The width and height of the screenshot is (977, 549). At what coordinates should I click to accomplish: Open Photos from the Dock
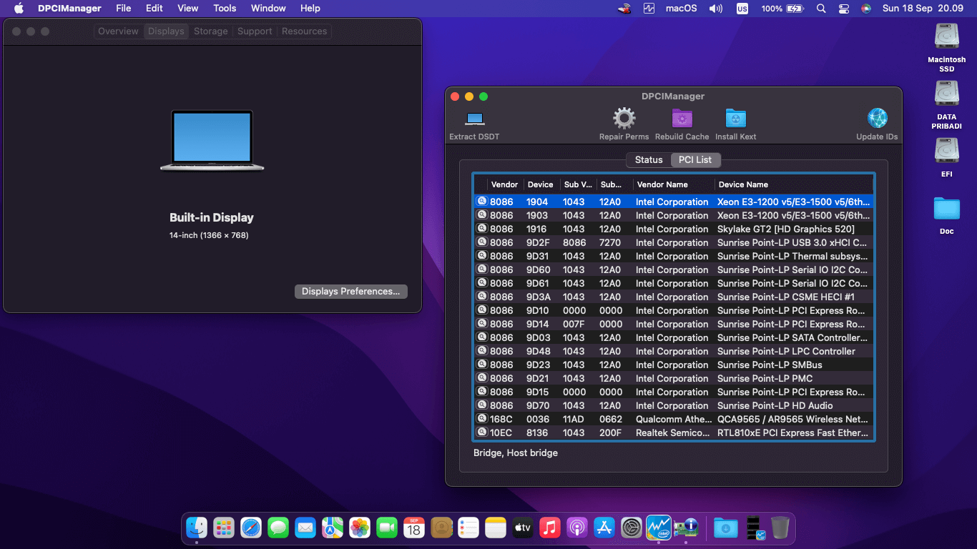point(360,528)
